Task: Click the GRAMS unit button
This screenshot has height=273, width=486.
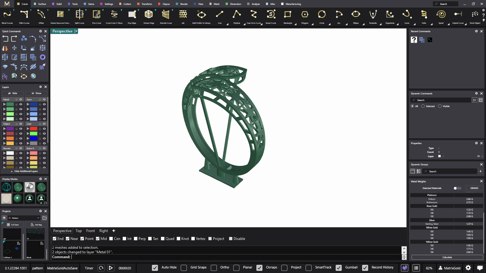Action: [474, 188]
